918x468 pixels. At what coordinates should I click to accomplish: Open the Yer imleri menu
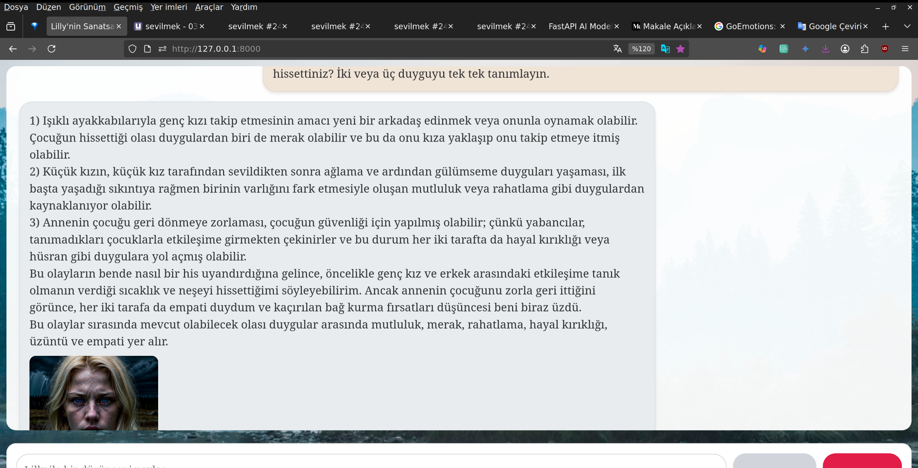169,7
